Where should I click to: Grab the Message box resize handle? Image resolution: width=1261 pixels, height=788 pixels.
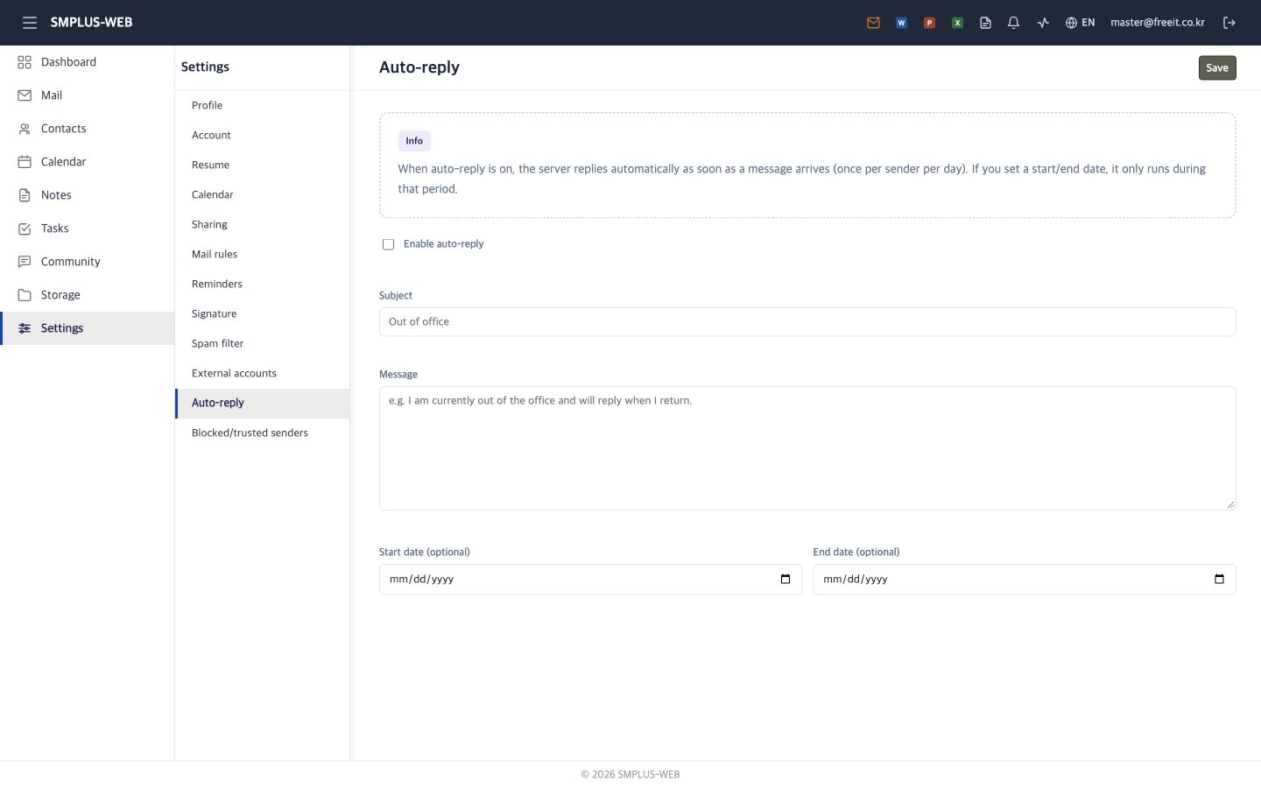click(x=1230, y=504)
